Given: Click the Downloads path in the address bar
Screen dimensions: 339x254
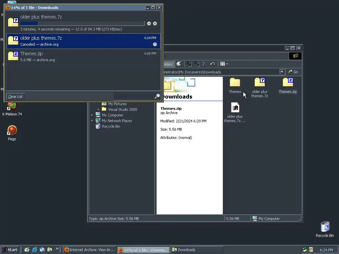Looking at the screenshot, I should pos(192,72).
